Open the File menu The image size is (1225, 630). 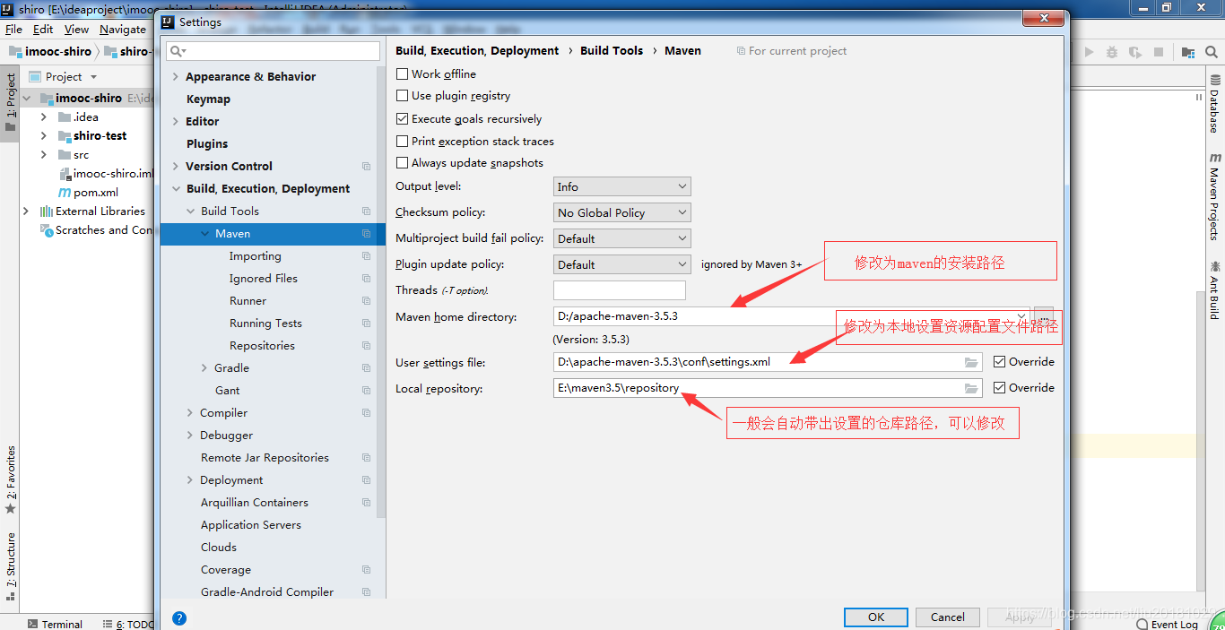pyautogui.click(x=13, y=30)
